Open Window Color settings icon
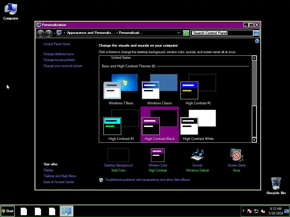Viewport: 290px width, 217px height. click(x=158, y=155)
